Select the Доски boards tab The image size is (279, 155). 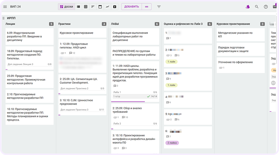66,7
